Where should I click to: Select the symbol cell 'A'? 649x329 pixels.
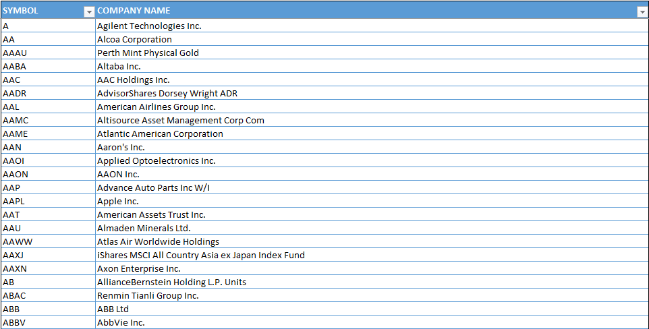click(x=48, y=26)
